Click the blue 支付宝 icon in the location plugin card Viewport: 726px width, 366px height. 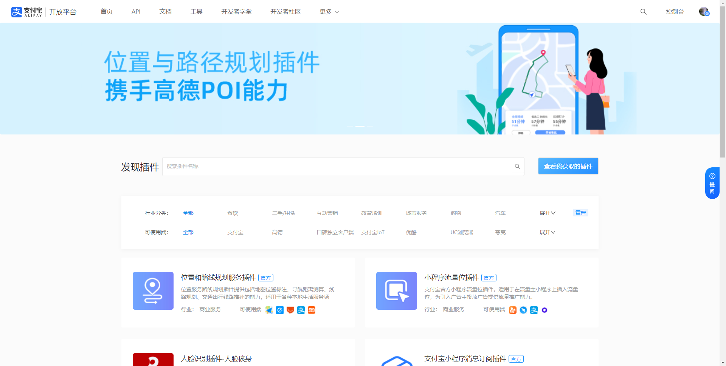[x=301, y=310]
